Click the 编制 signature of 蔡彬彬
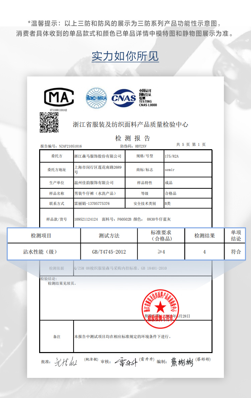251x398 pixels. click(x=182, y=362)
